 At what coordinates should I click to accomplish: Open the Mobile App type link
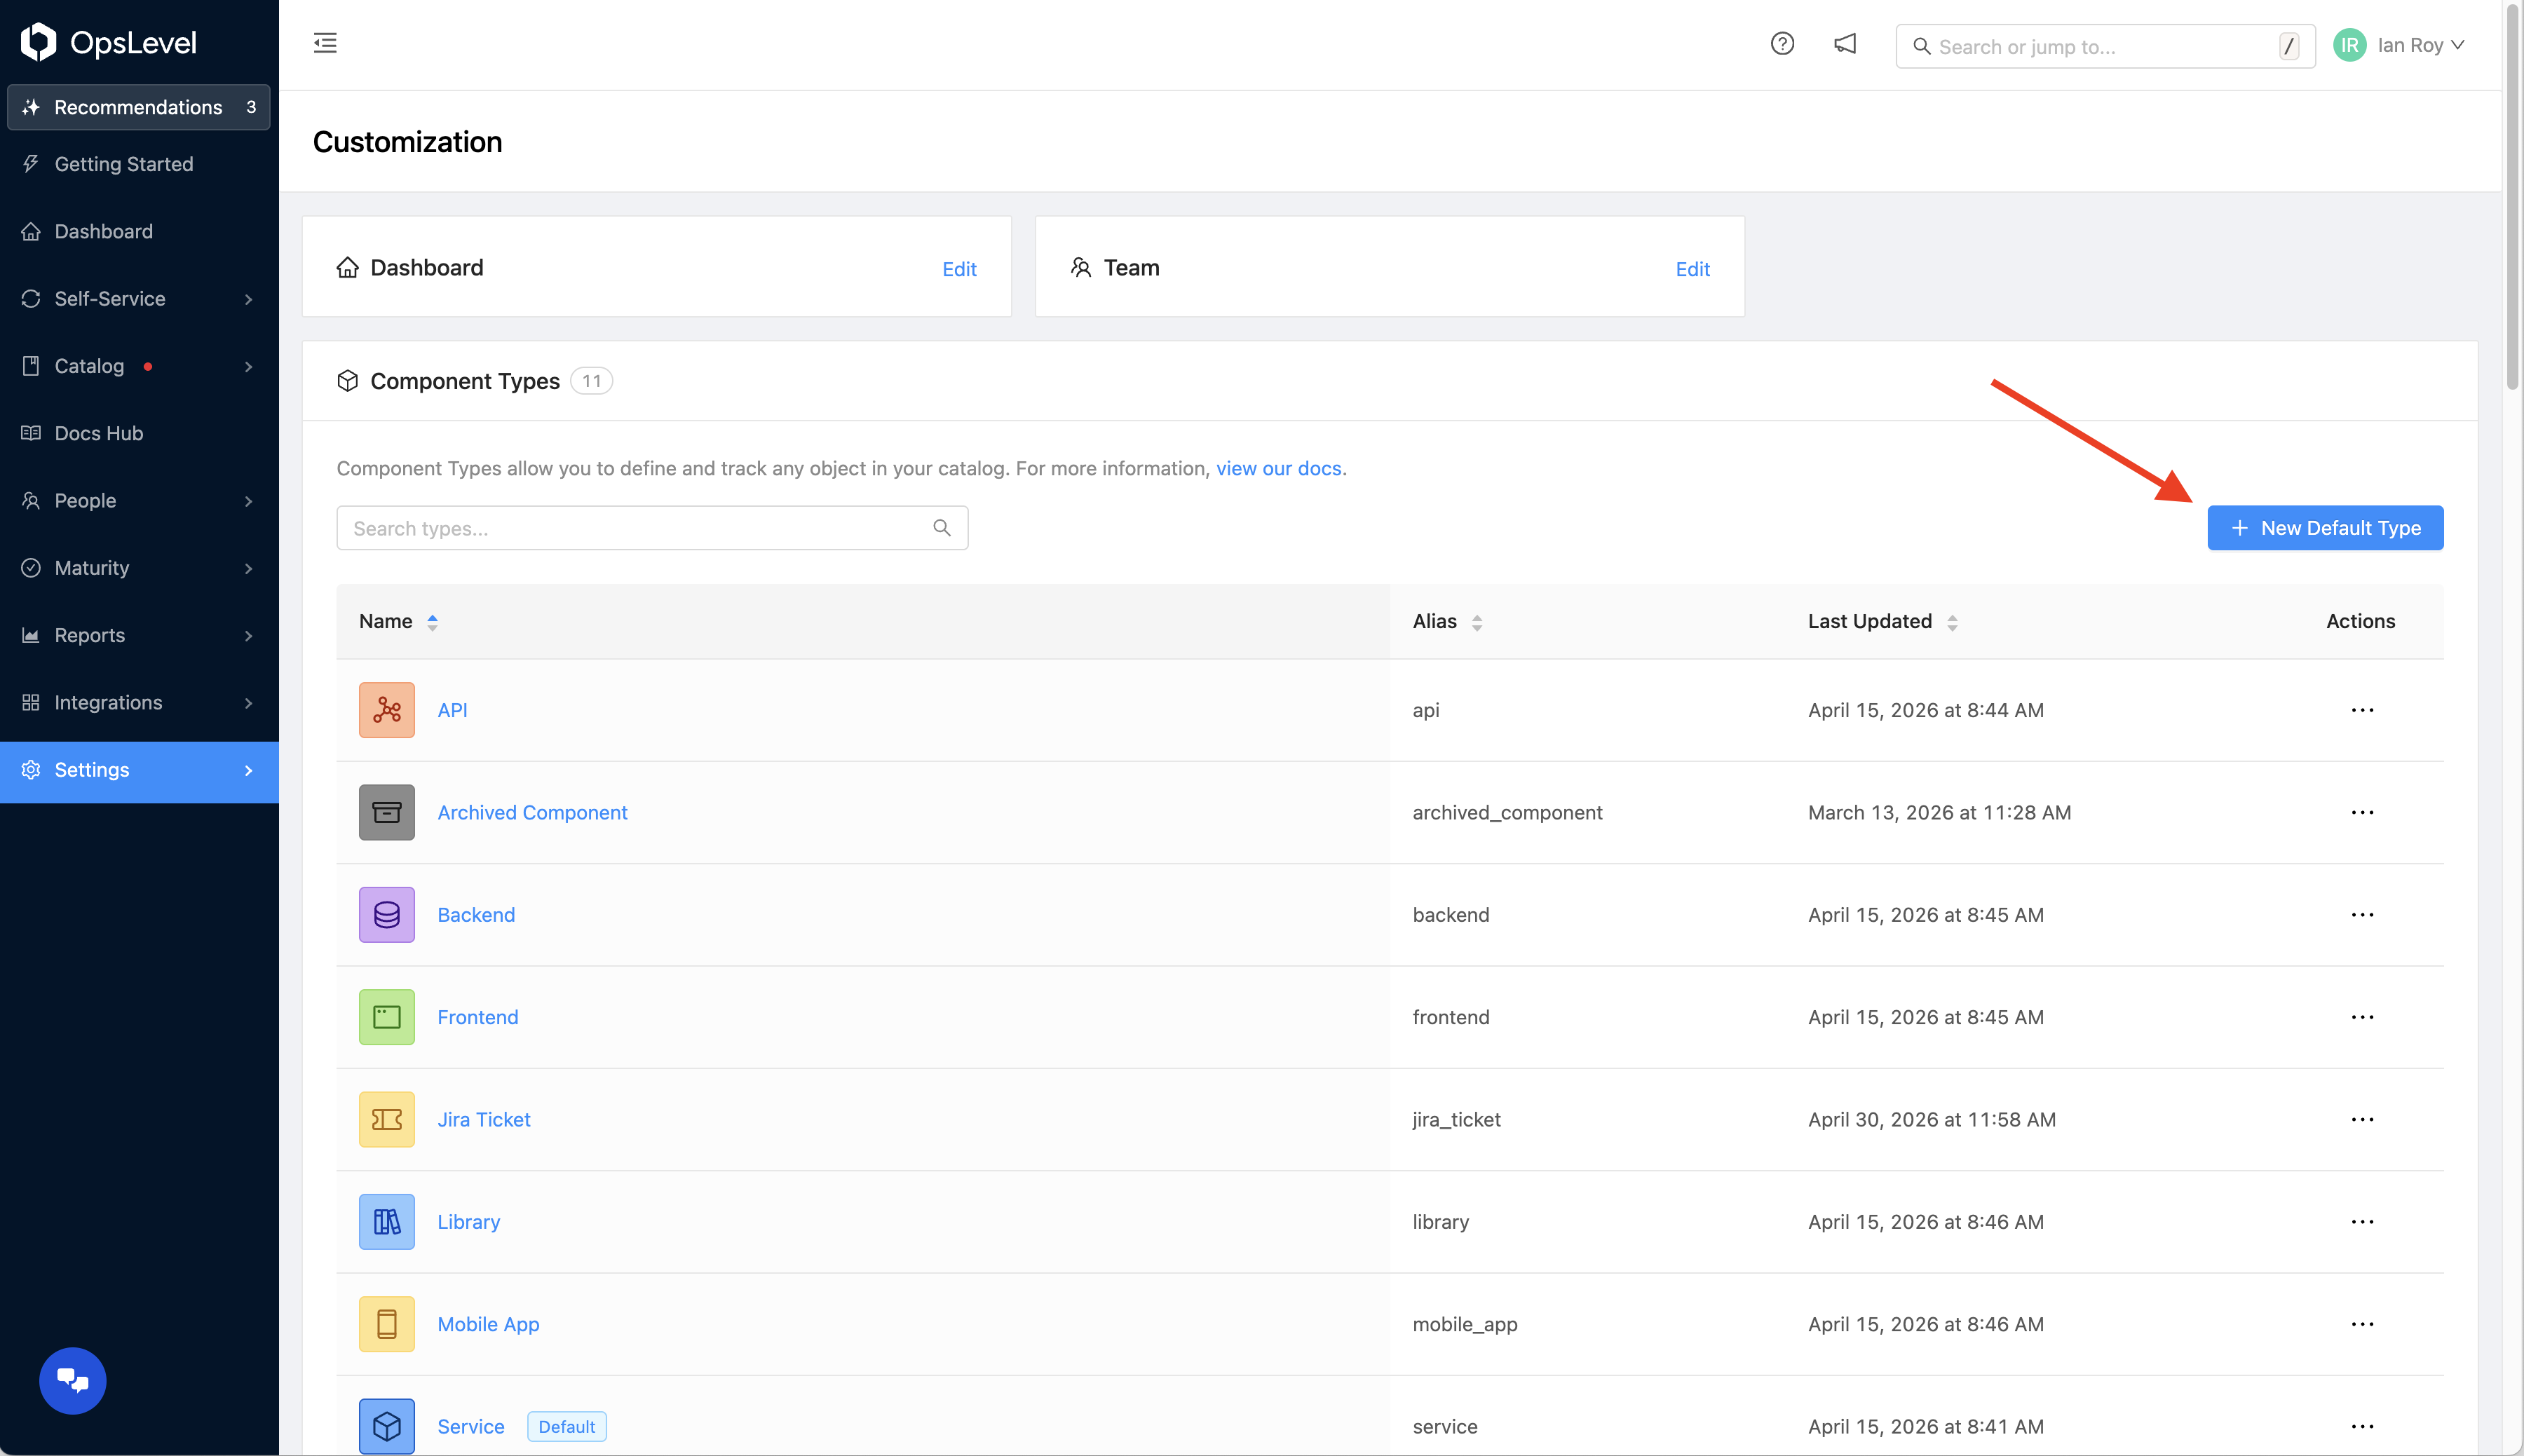click(x=488, y=1324)
